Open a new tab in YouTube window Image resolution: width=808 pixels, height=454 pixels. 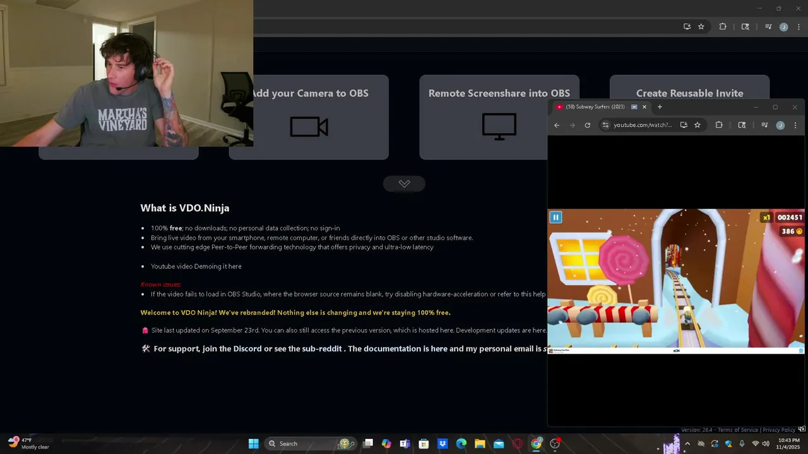660,107
